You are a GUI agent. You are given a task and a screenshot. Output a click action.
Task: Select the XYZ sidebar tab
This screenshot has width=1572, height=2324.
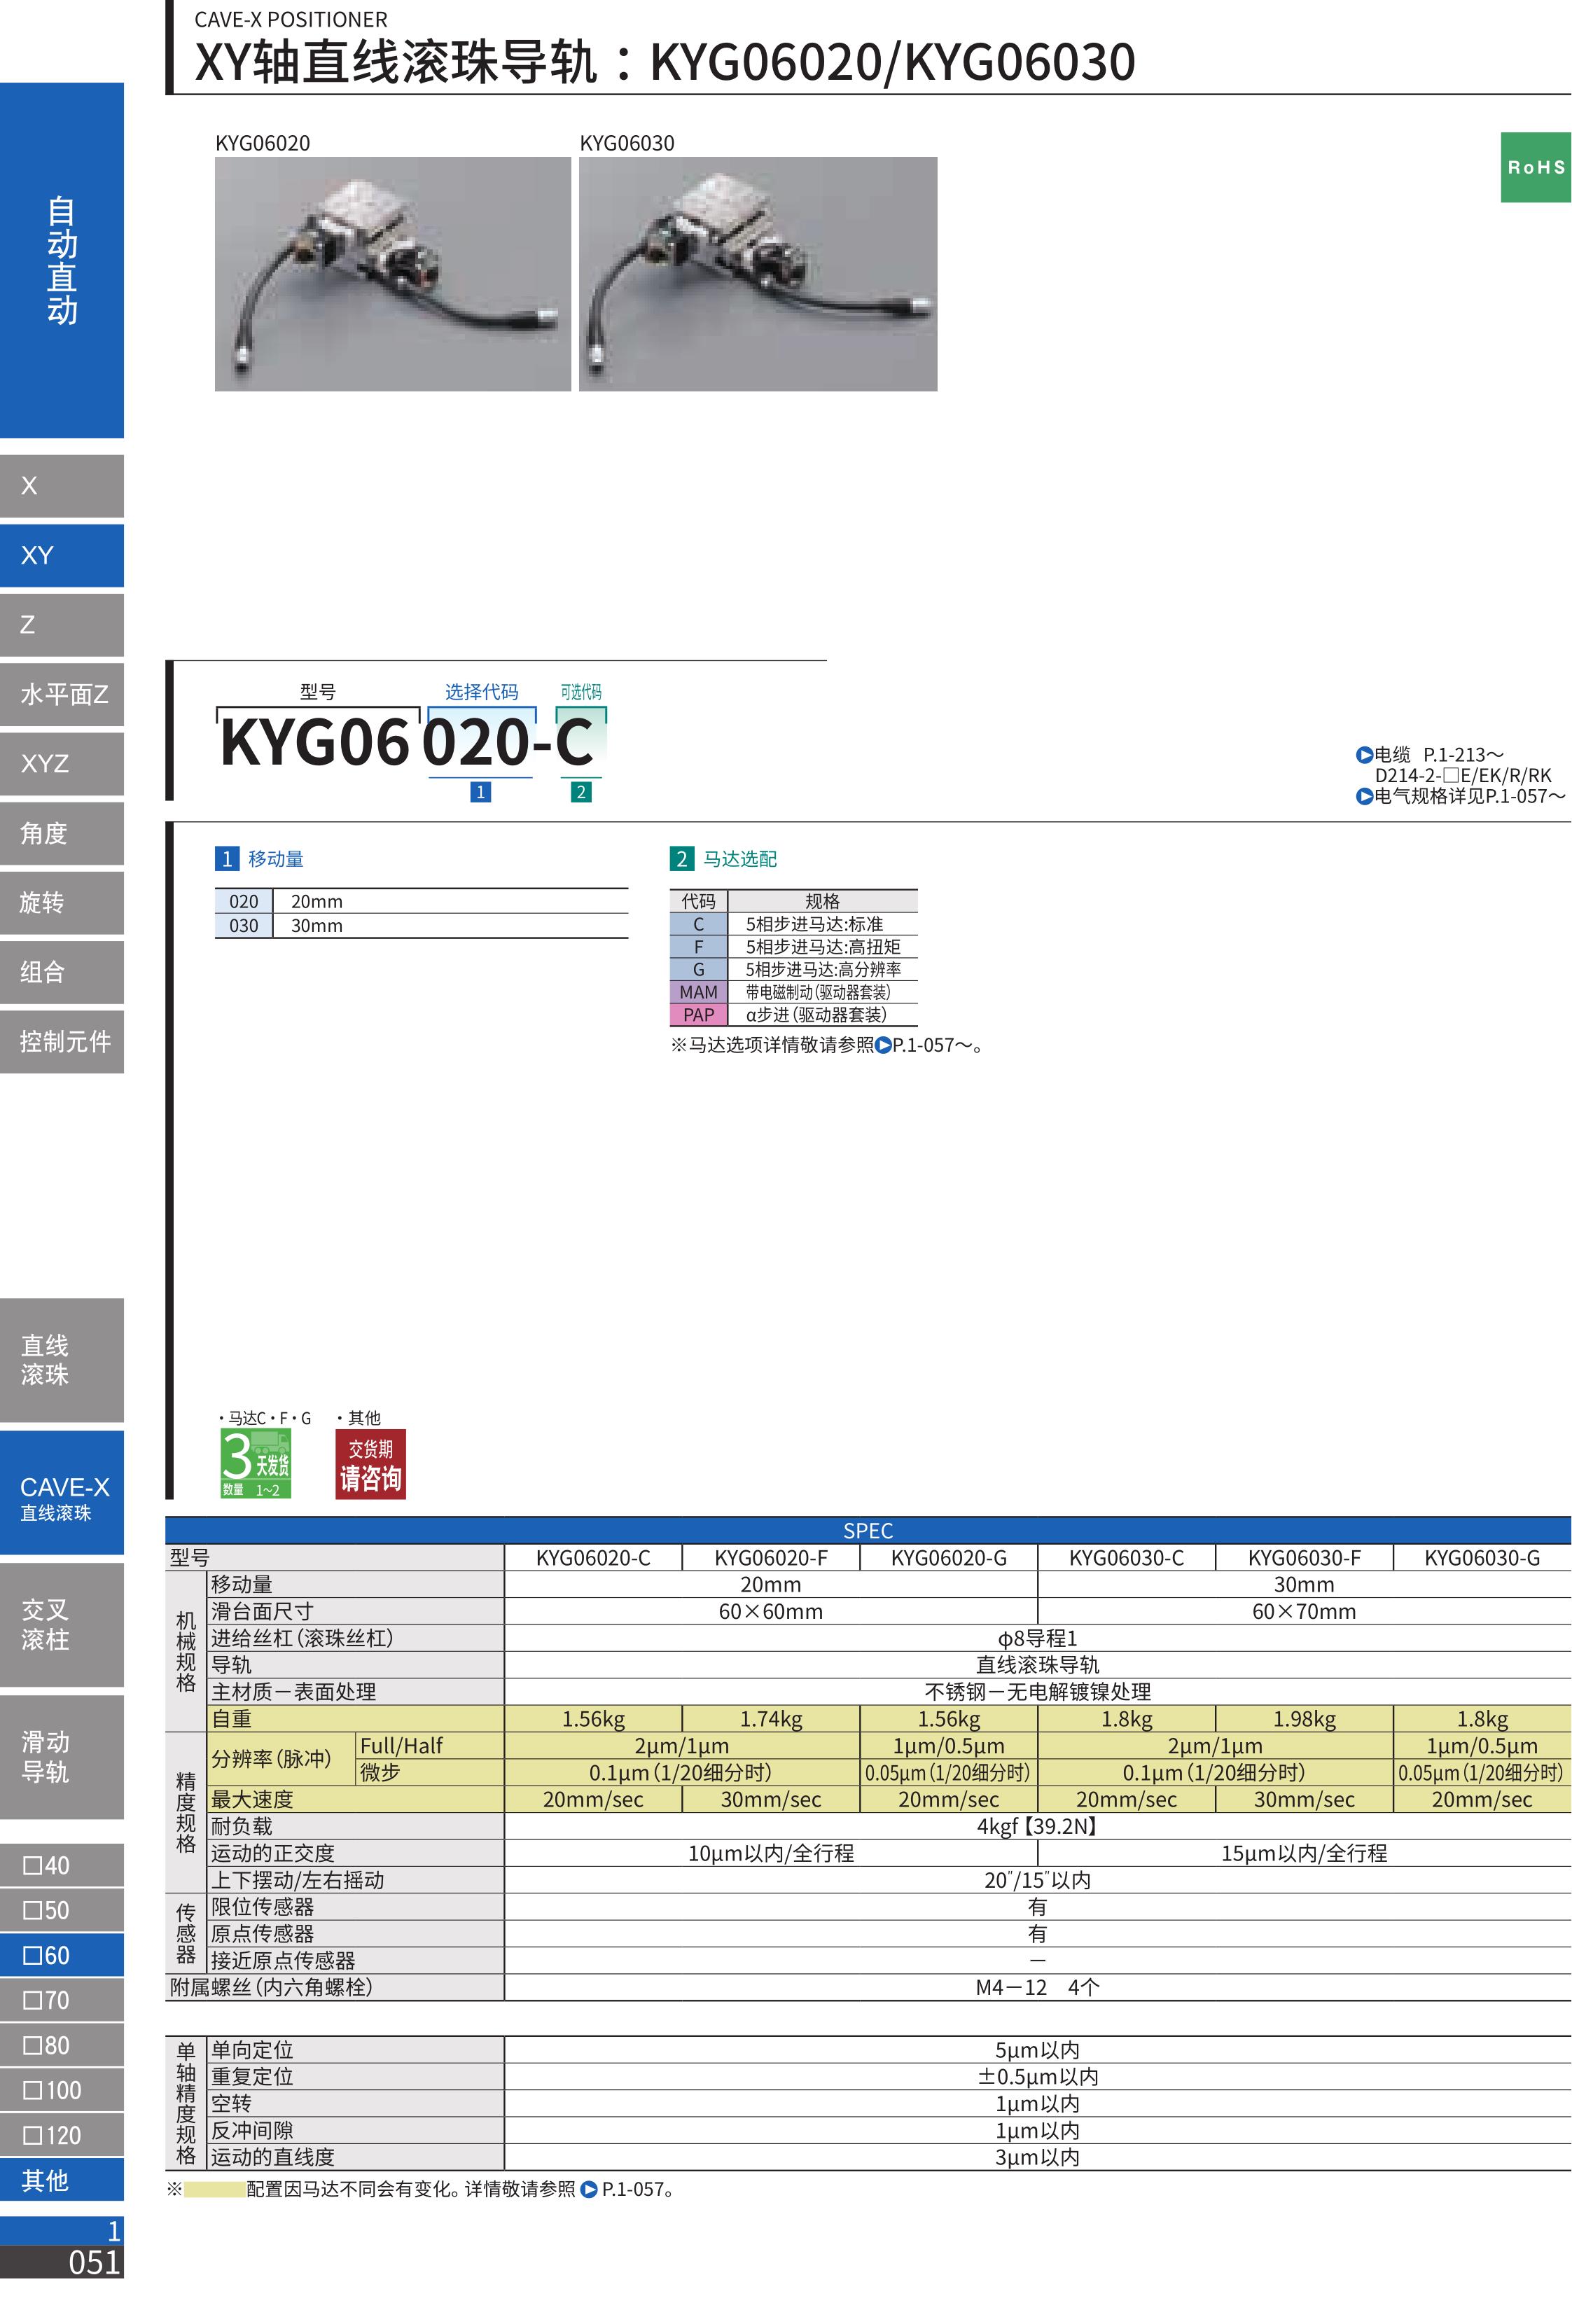[x=62, y=764]
